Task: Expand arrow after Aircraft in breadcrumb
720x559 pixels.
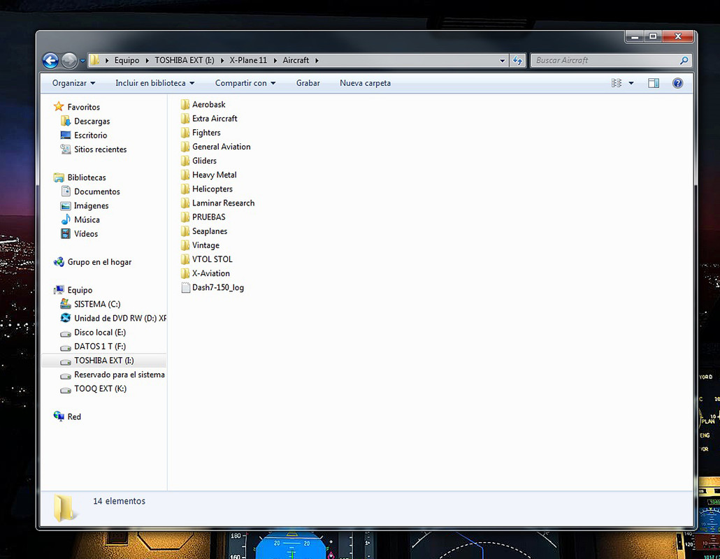Action: click(x=317, y=61)
